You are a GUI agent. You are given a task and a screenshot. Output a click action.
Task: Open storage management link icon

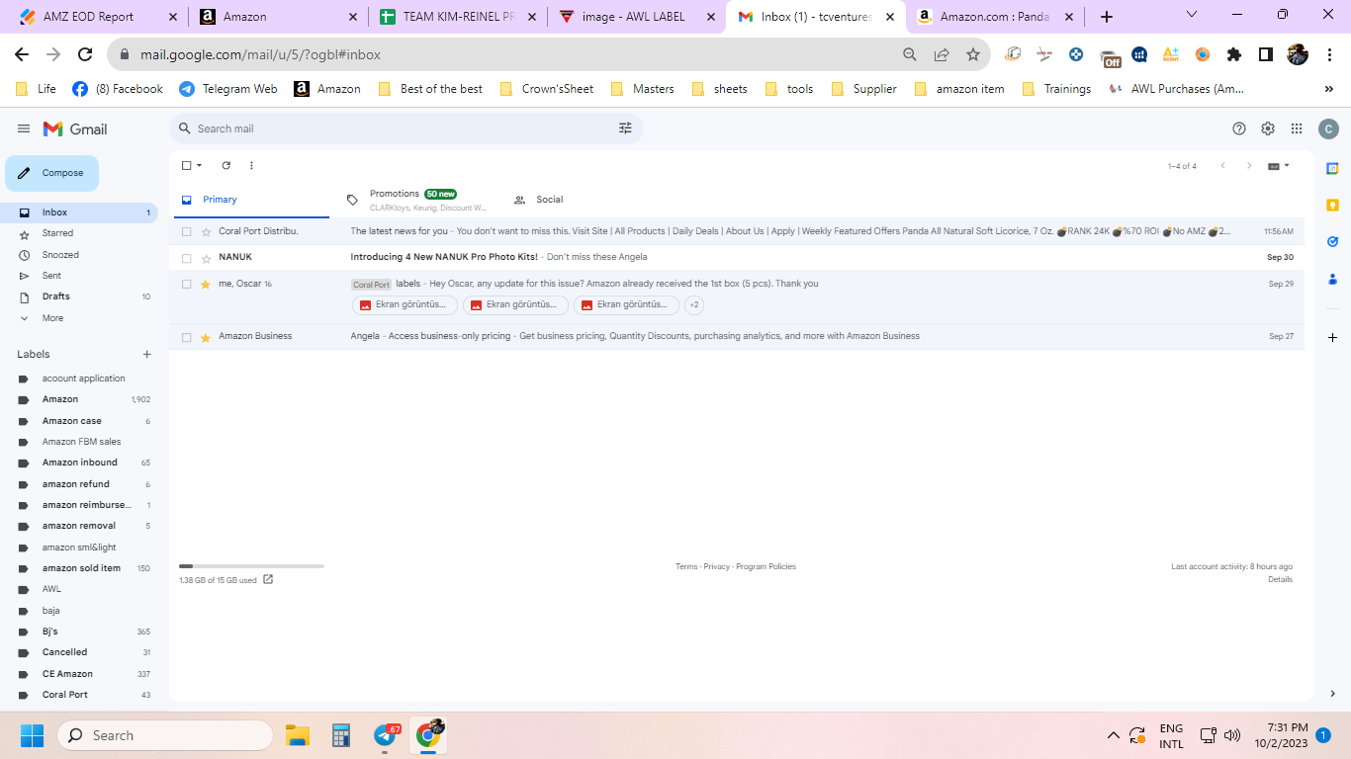tap(268, 580)
